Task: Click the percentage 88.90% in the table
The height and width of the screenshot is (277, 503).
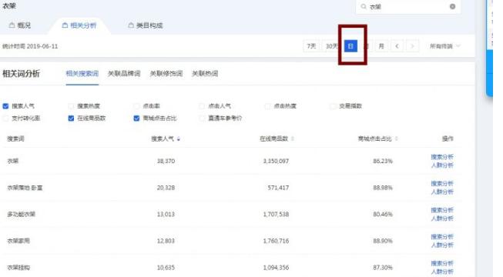Action: pos(383,241)
